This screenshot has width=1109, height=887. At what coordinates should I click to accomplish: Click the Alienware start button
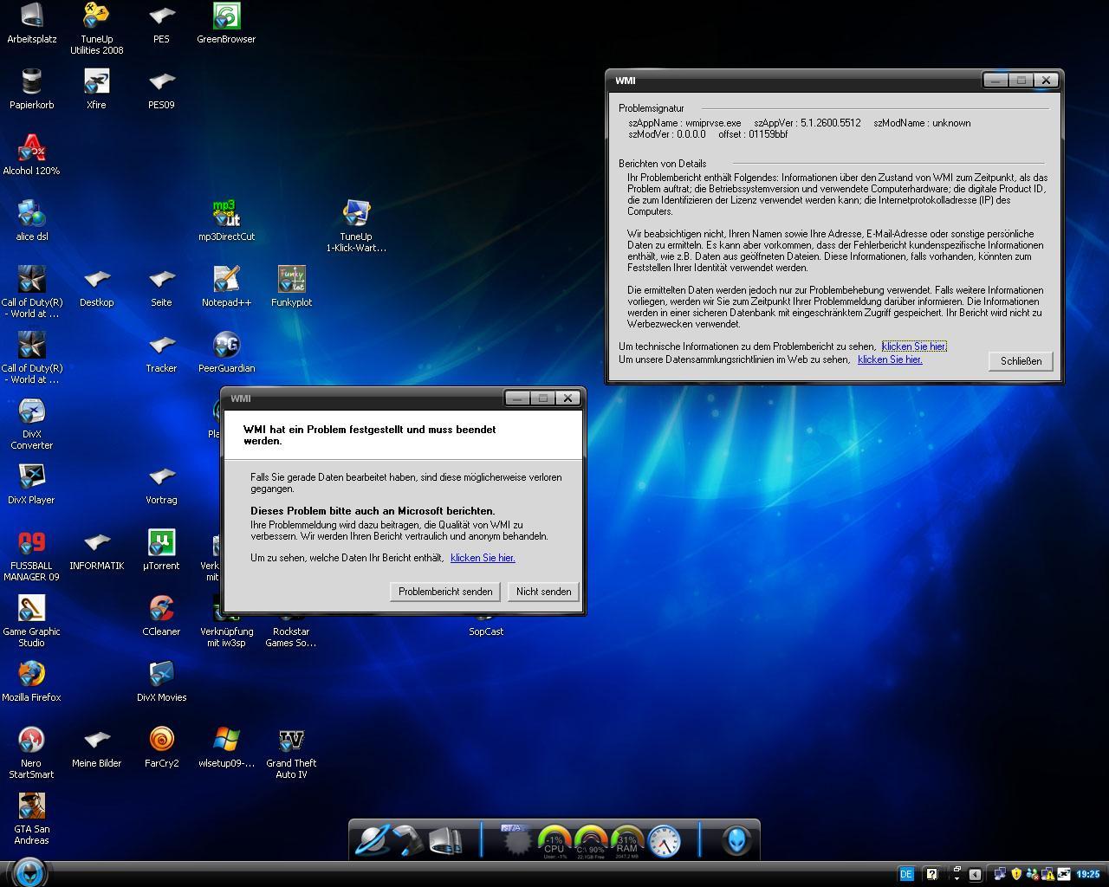(29, 871)
